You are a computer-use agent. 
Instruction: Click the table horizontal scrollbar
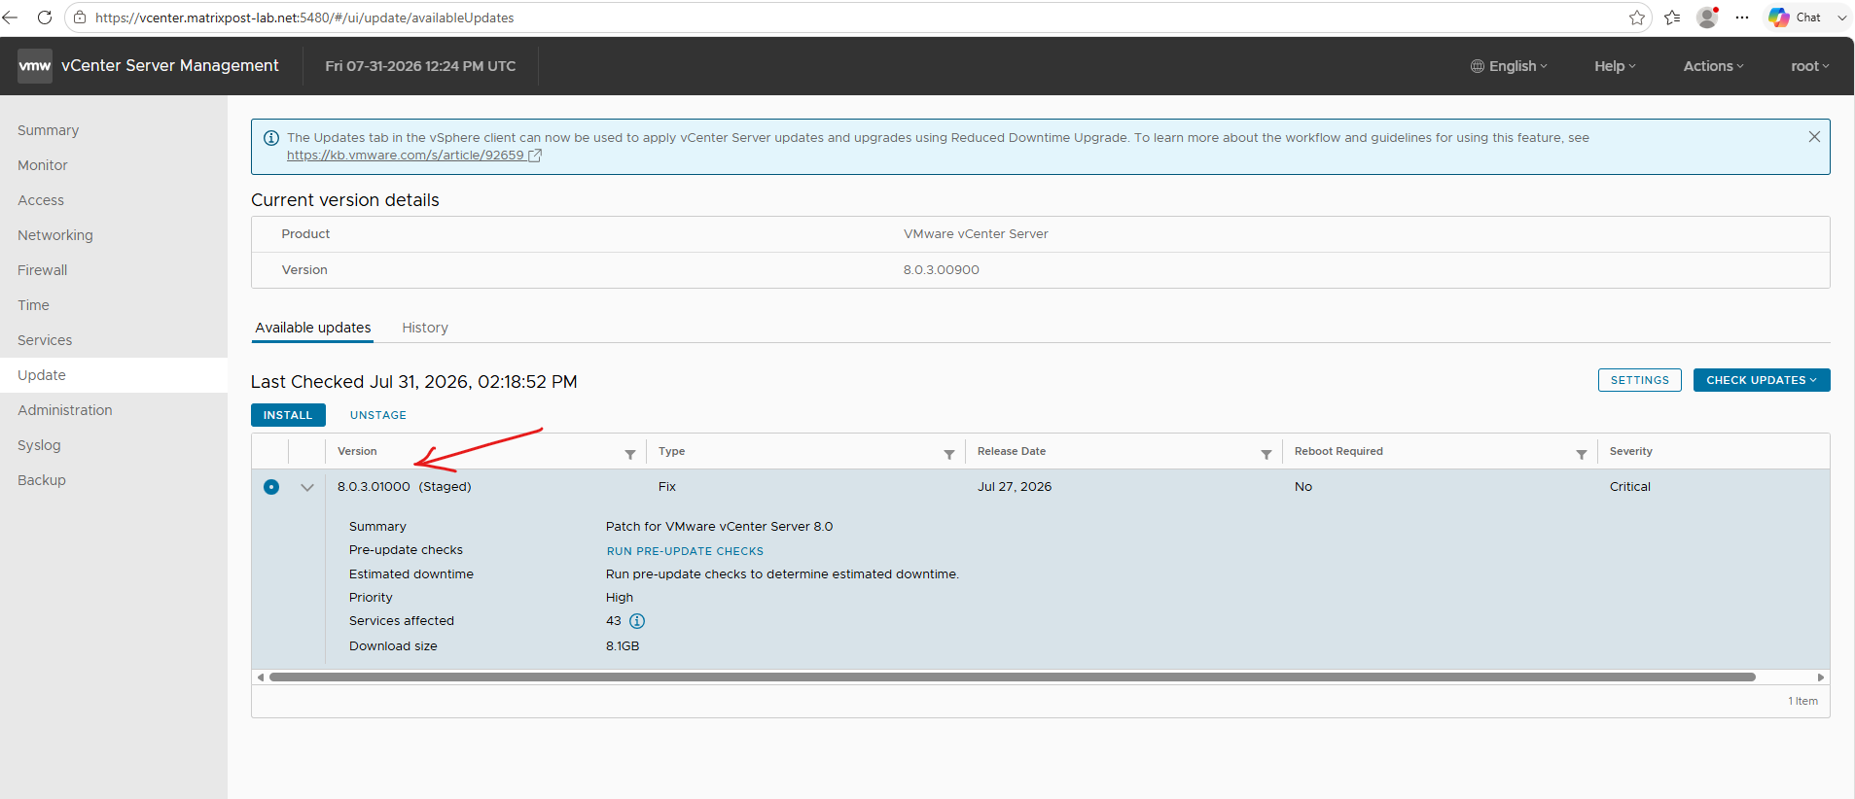(1012, 677)
